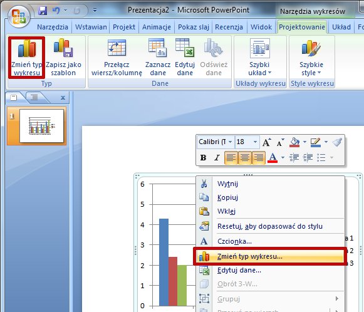Expand the Grupuj submenu

[x=271, y=299]
